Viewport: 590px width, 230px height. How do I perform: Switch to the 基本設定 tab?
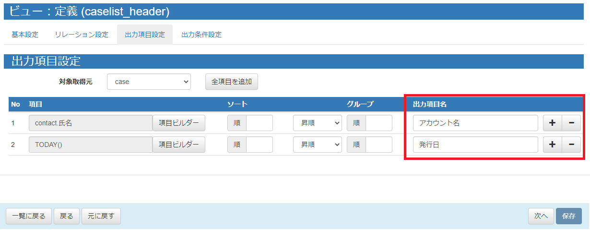(x=25, y=35)
